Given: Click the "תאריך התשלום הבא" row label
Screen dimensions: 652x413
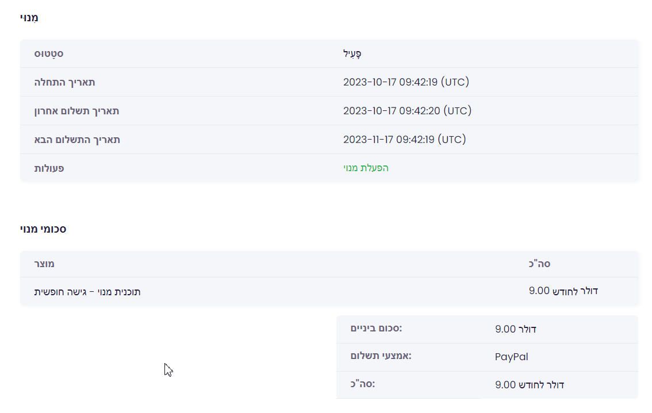Looking at the screenshot, I should tap(77, 140).
